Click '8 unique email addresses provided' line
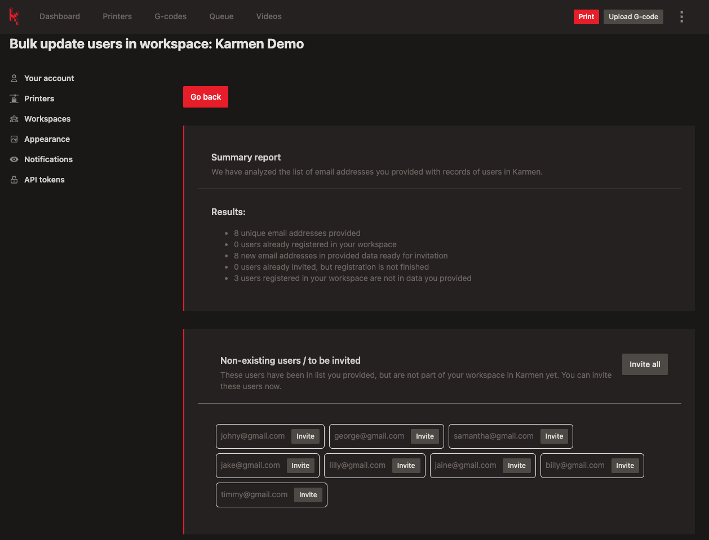This screenshot has width=709, height=540. coord(297,233)
